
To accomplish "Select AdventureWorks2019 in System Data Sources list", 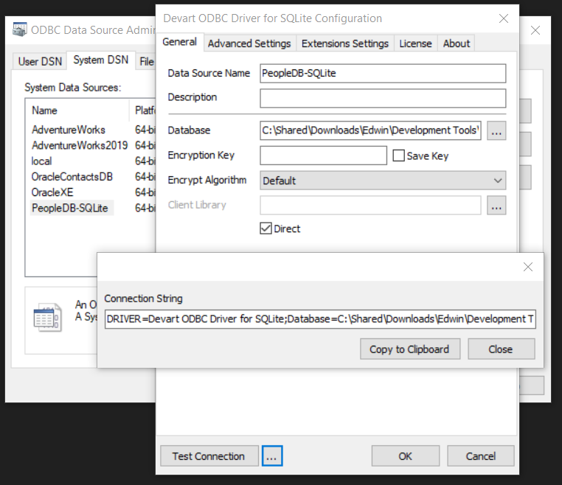I will [x=80, y=145].
